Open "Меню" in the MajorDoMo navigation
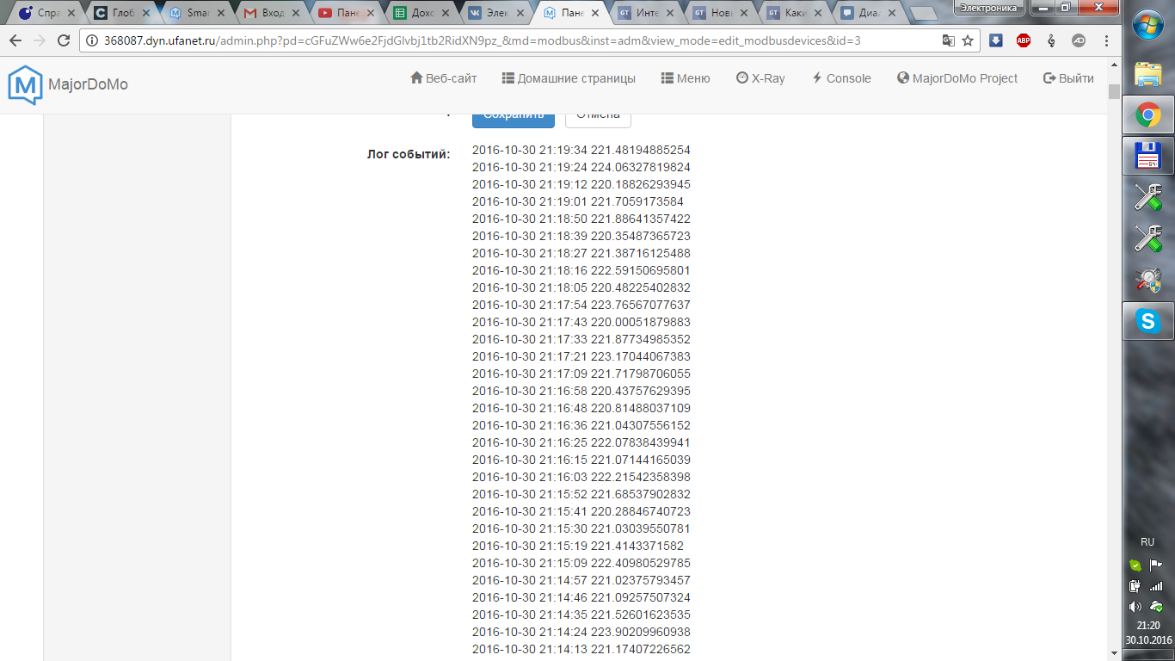 [x=685, y=78]
